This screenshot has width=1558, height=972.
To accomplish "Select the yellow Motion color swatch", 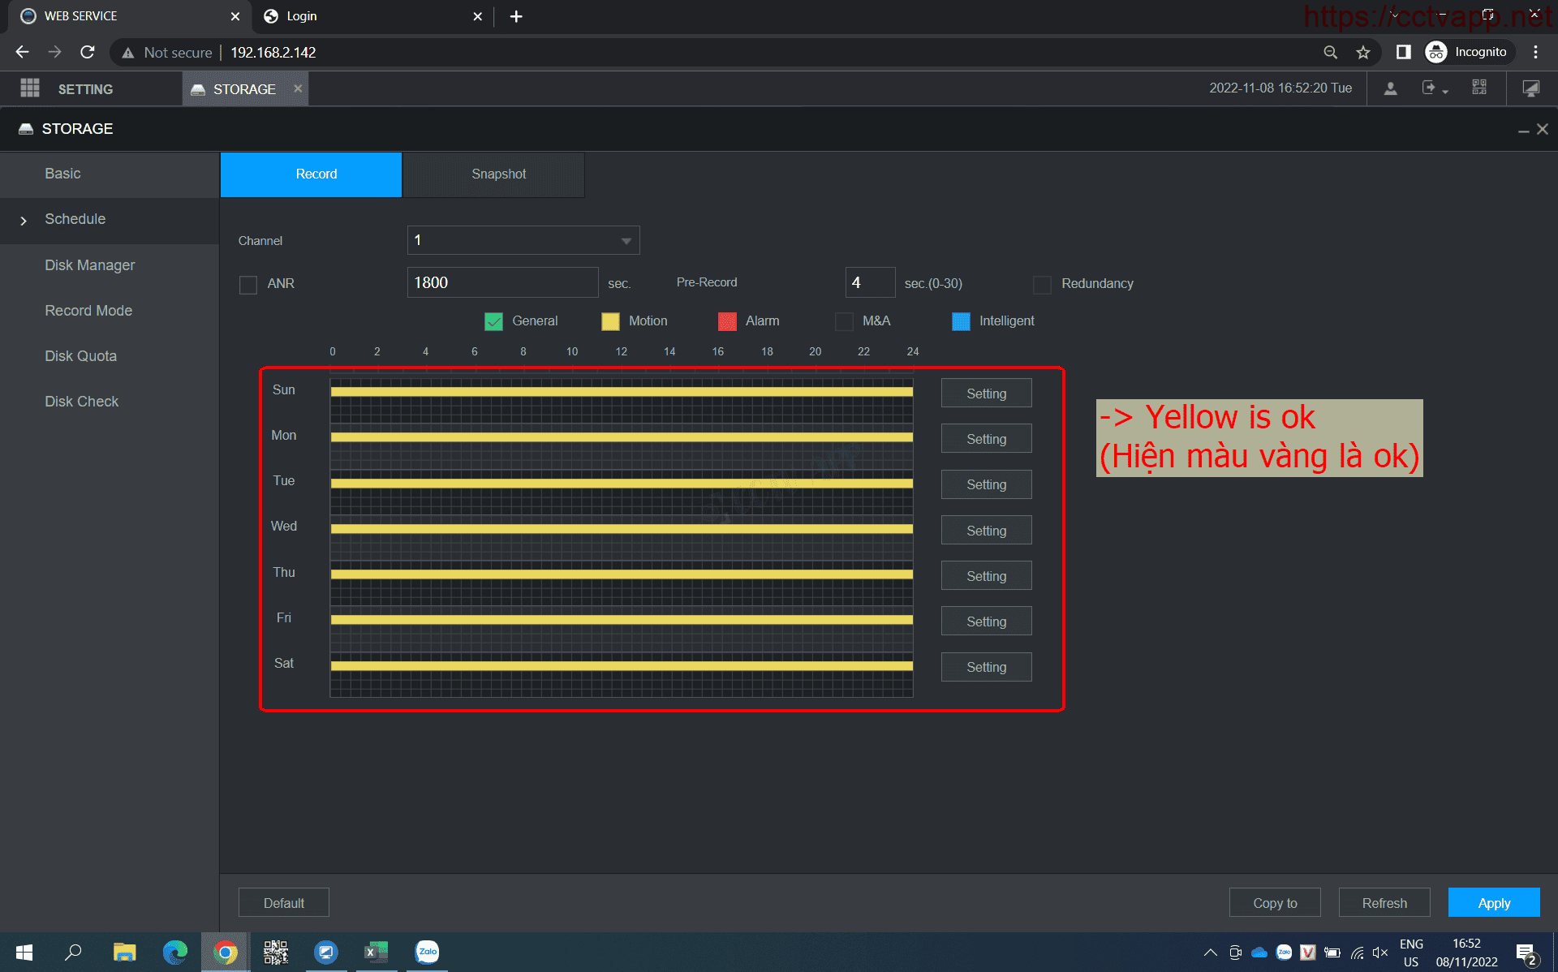I will [x=610, y=322].
